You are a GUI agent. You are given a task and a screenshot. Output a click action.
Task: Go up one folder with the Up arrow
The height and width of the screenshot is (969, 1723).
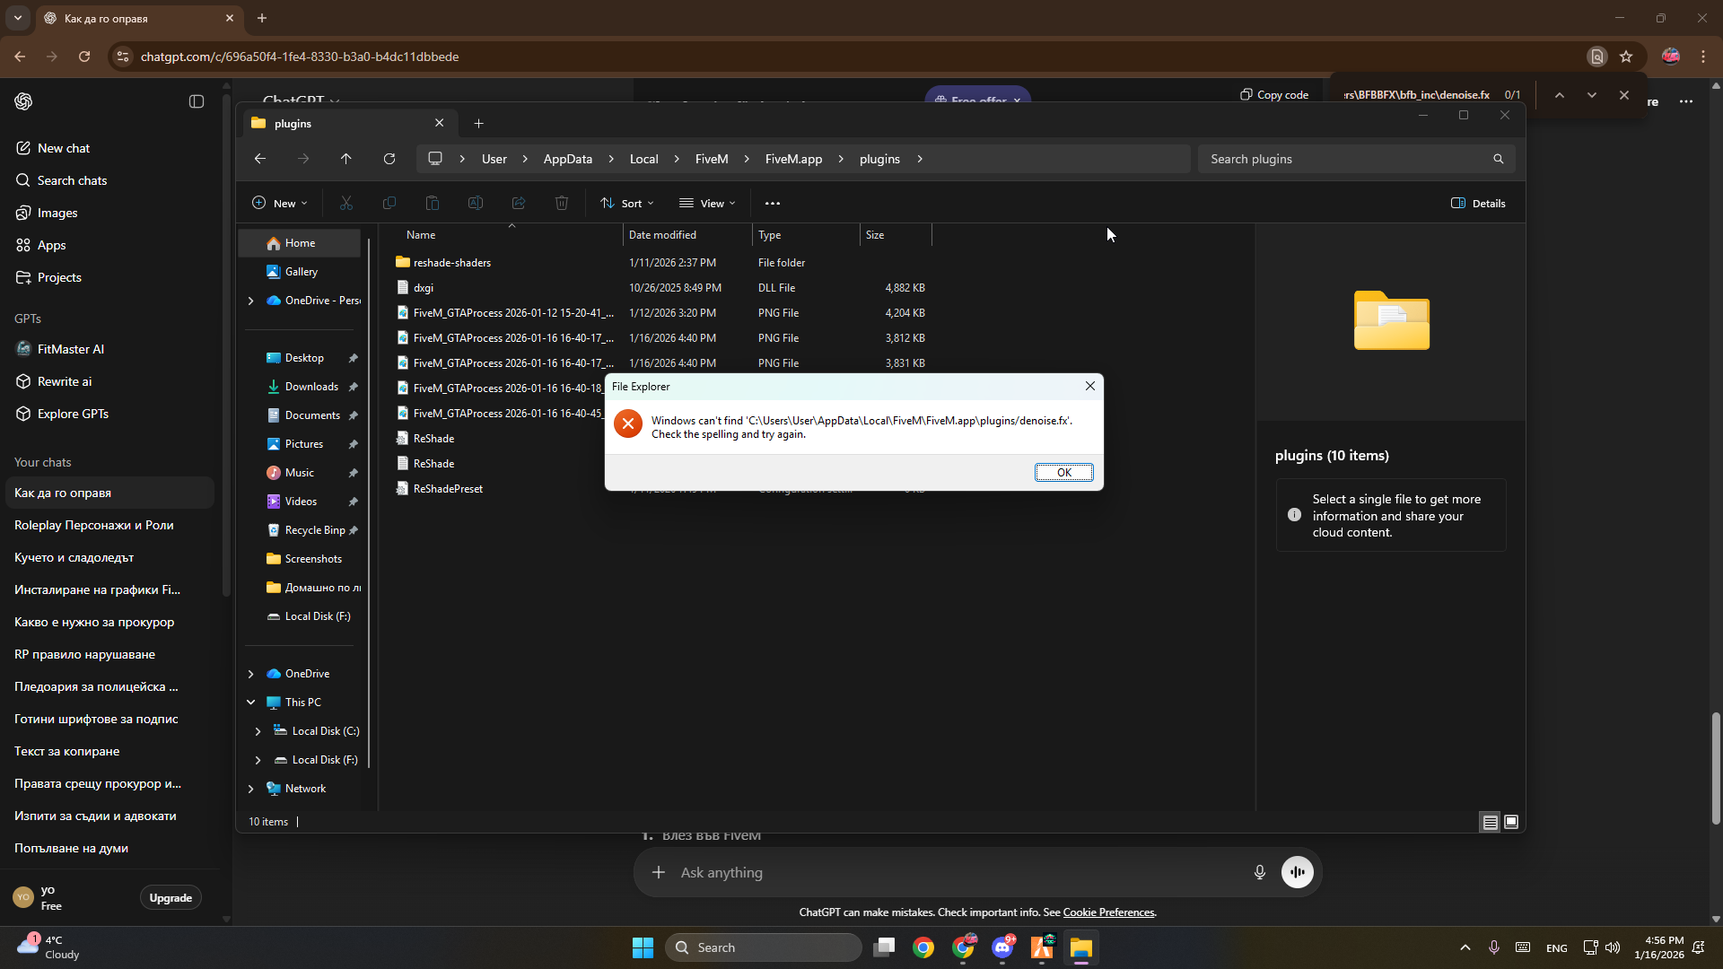pos(346,159)
